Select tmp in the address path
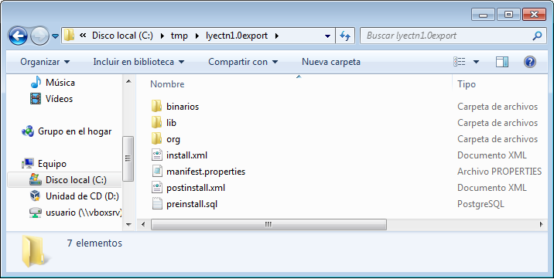This screenshot has height=279, width=554. tap(180, 36)
